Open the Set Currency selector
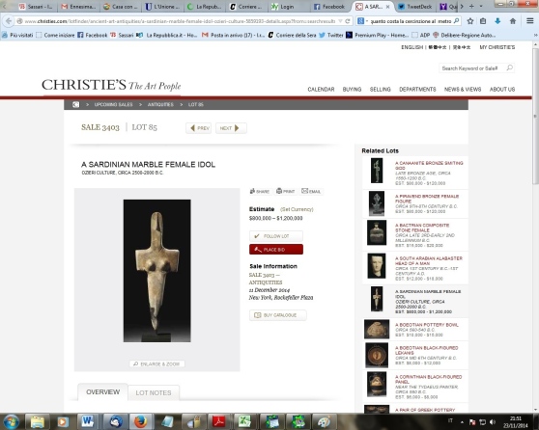539x430 pixels. (297, 209)
